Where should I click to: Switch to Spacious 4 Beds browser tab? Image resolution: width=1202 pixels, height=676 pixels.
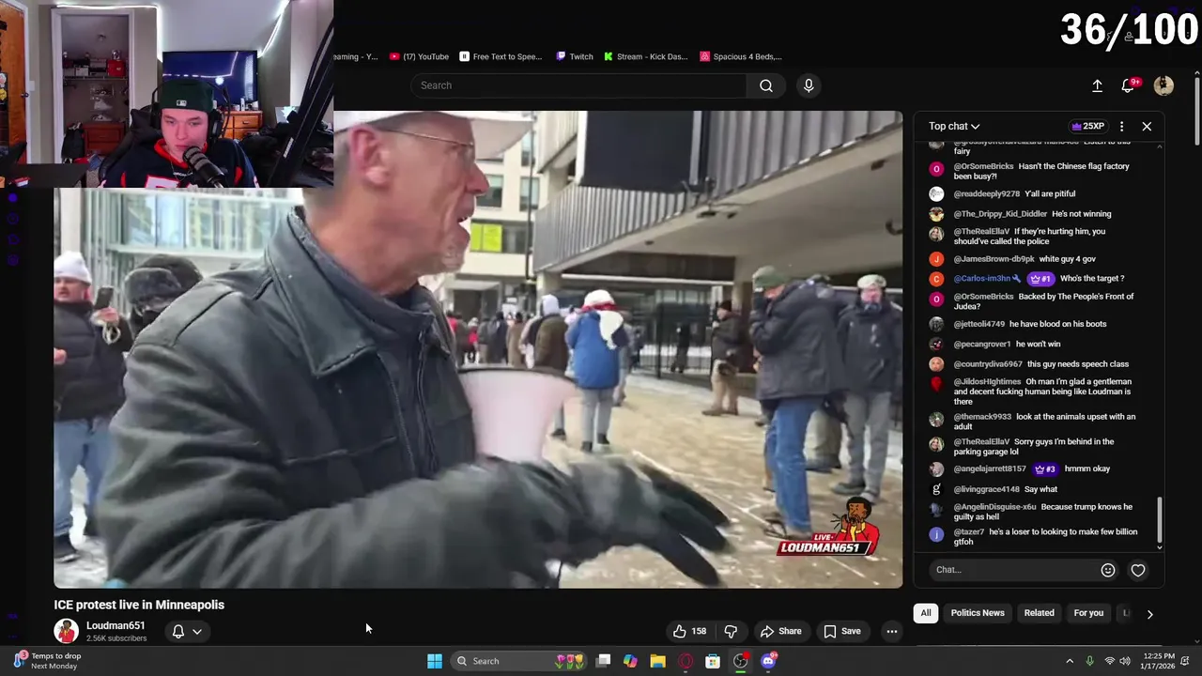(x=741, y=56)
